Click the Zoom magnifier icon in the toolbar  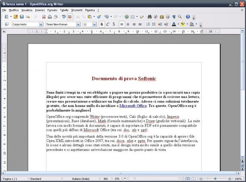[180, 17]
